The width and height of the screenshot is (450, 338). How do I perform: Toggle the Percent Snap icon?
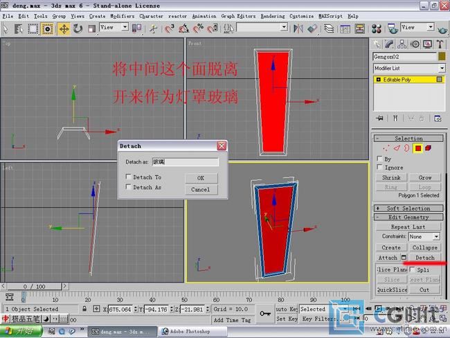(x=198, y=28)
